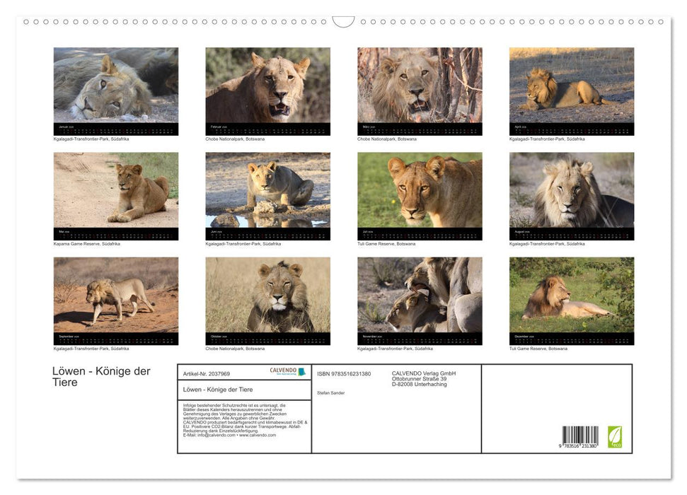Select the November lion pair photo
Viewport: 687px width, 495px height.
420,295
